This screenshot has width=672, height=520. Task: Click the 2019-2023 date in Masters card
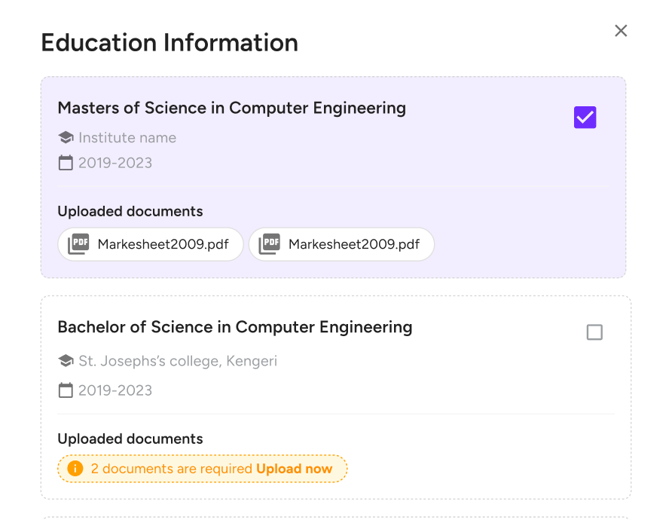pos(115,163)
